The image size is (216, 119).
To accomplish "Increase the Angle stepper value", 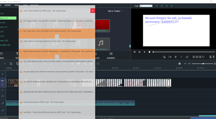I will [151, 5].
